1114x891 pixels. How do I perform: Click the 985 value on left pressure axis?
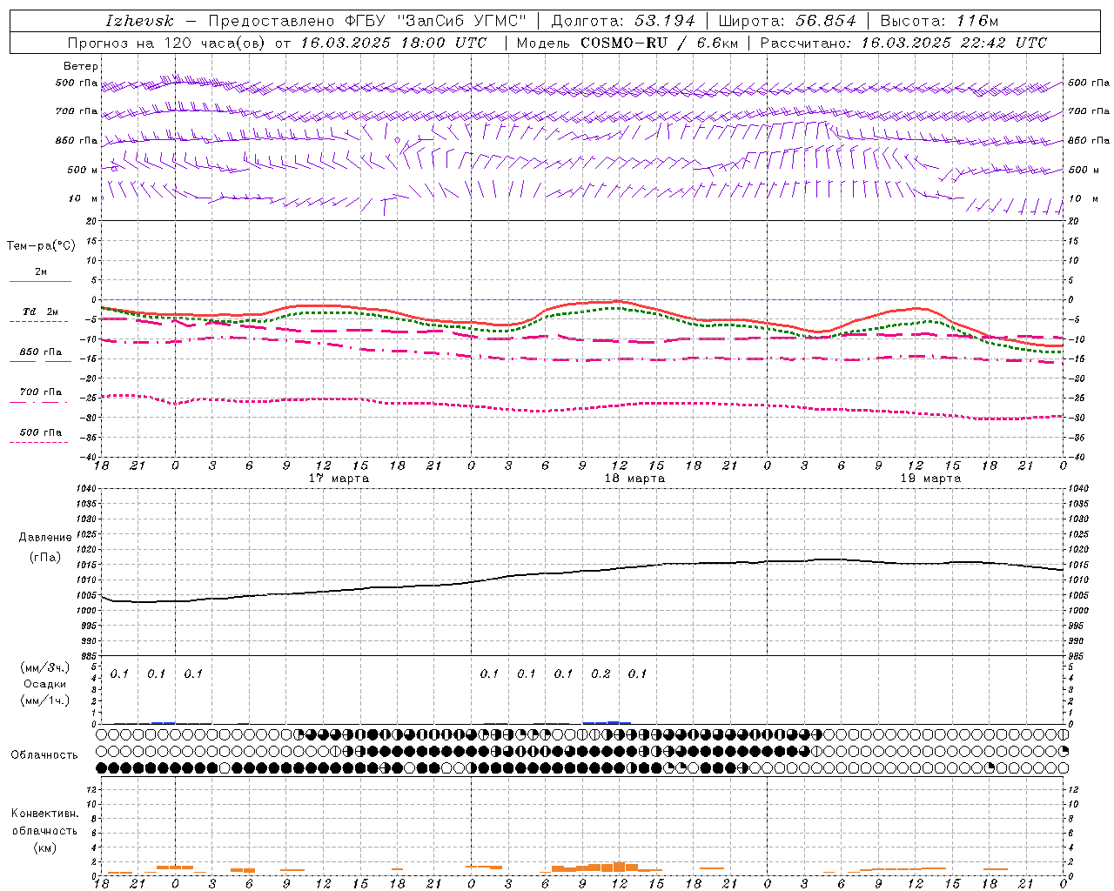89,656
